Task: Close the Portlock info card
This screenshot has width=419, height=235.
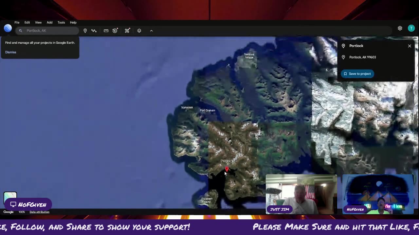Action: tap(410, 46)
